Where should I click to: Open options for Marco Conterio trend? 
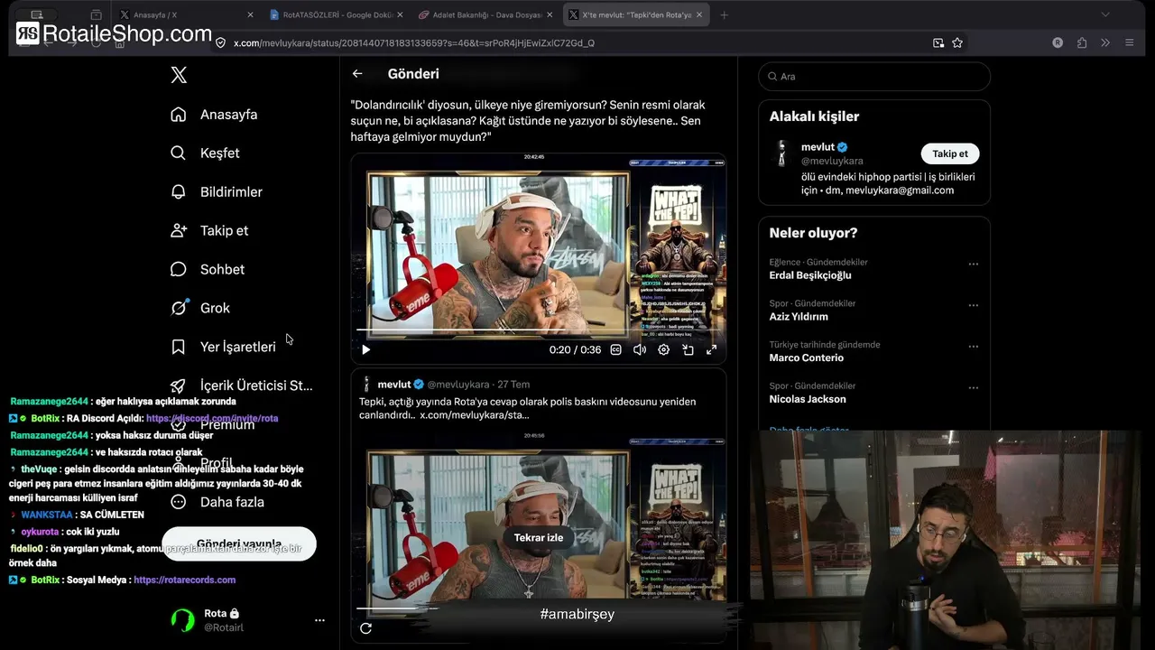tap(973, 347)
